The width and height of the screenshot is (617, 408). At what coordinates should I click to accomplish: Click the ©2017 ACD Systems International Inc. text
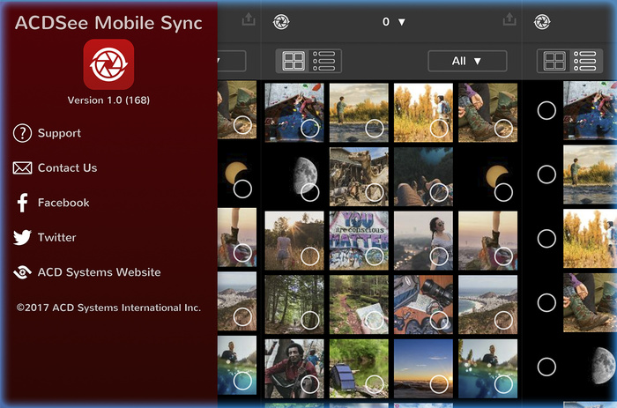(x=108, y=308)
